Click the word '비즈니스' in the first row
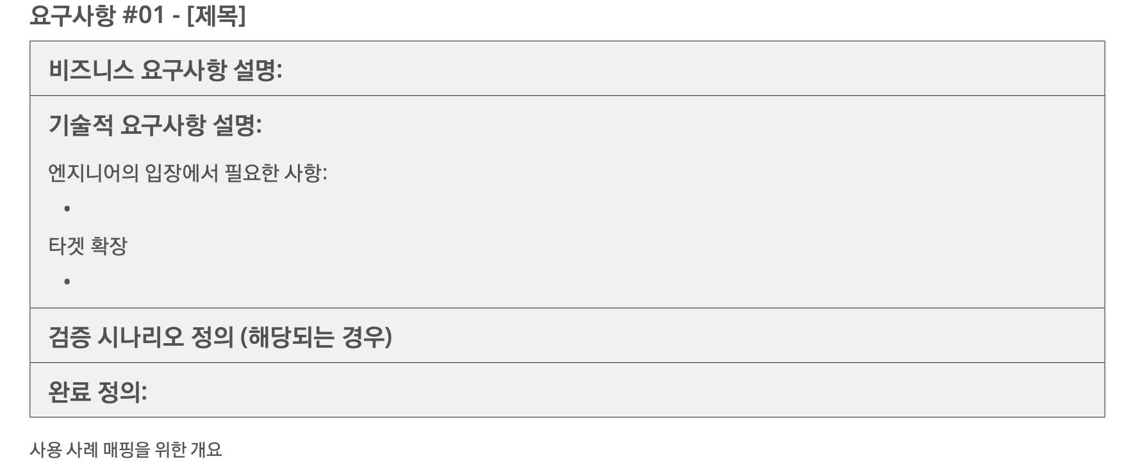 point(91,70)
